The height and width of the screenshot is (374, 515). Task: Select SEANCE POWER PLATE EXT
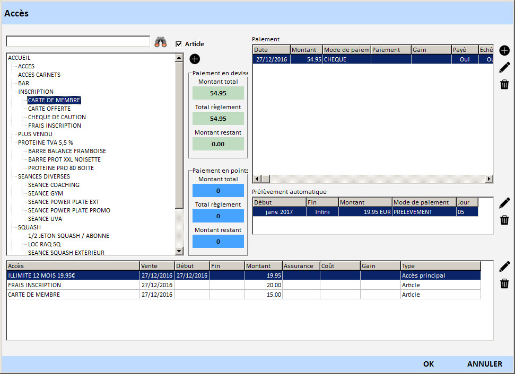click(64, 202)
